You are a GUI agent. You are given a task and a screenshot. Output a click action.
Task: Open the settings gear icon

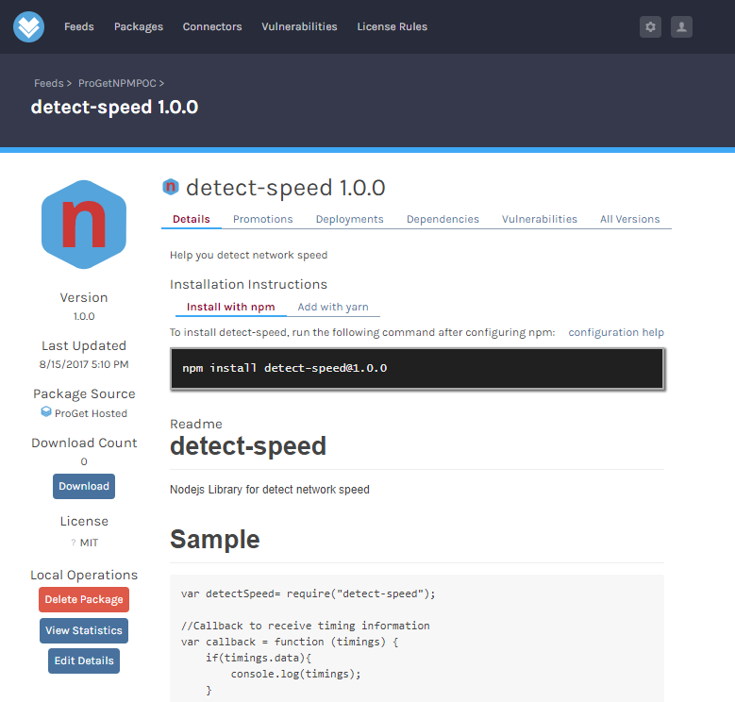pyautogui.click(x=650, y=27)
